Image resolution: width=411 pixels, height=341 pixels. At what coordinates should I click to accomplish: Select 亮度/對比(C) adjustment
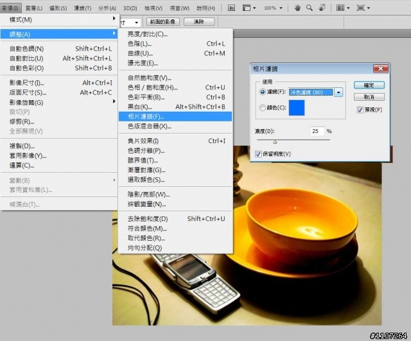pyautogui.click(x=175, y=34)
